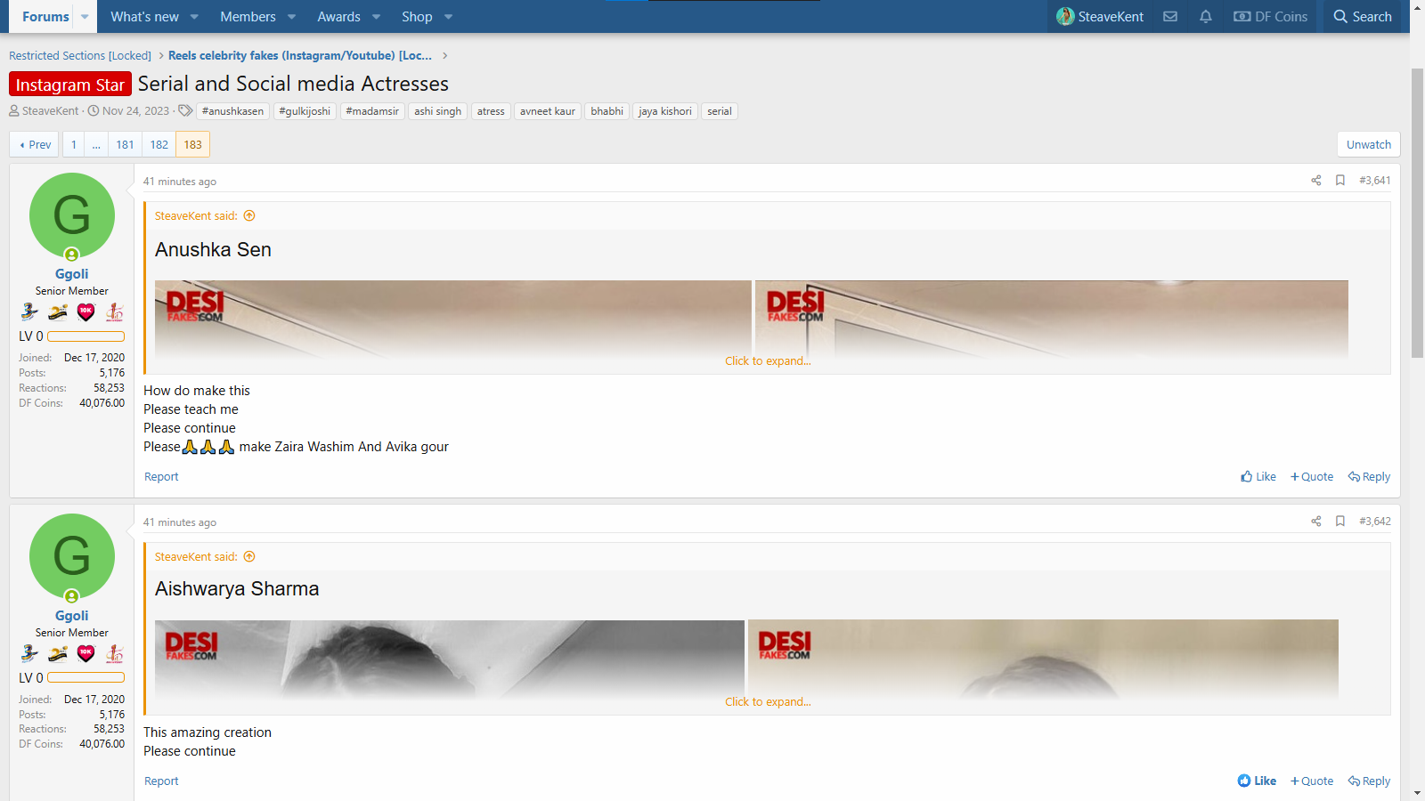Viewport: 1425px width, 801px height.
Task: Expand the Awards dropdown arrow
Action: (x=376, y=17)
